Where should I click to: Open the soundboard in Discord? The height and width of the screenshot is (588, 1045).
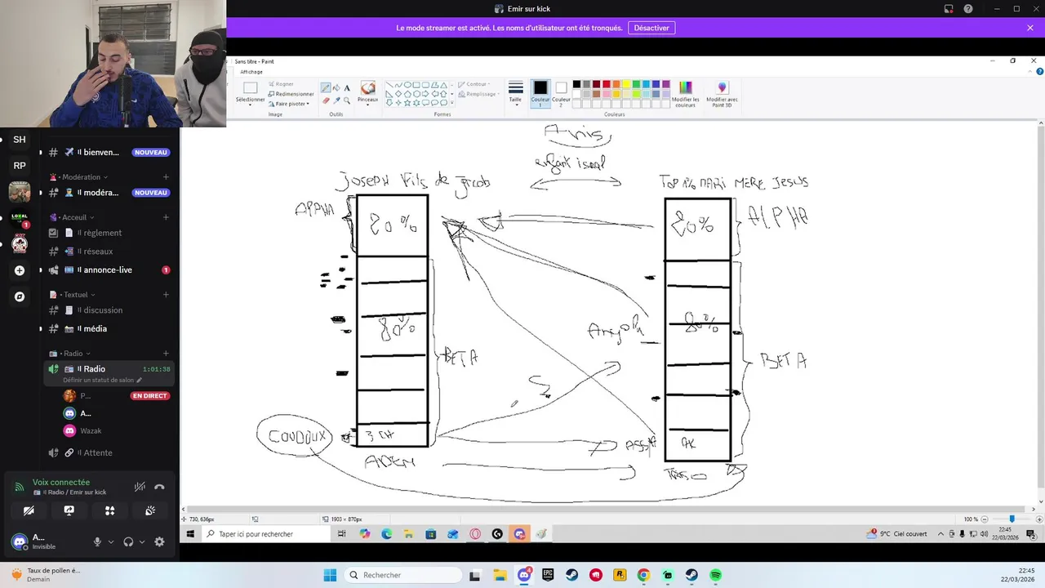point(150,510)
